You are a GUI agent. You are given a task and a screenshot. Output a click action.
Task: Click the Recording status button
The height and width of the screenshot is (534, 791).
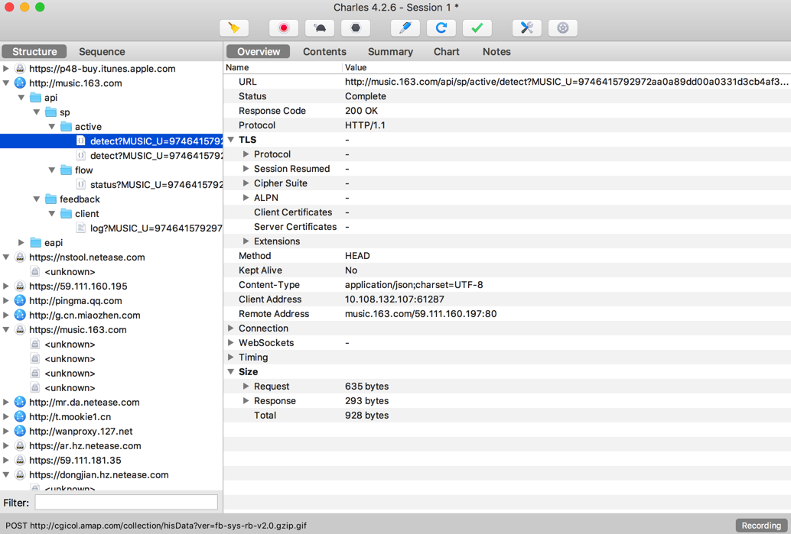point(761,526)
